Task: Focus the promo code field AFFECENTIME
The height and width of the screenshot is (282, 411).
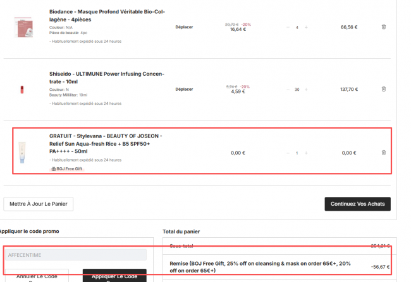Action: click(75, 255)
